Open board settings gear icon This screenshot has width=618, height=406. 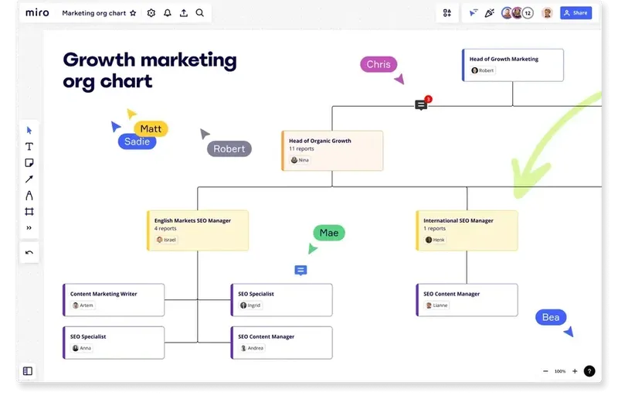pos(151,13)
